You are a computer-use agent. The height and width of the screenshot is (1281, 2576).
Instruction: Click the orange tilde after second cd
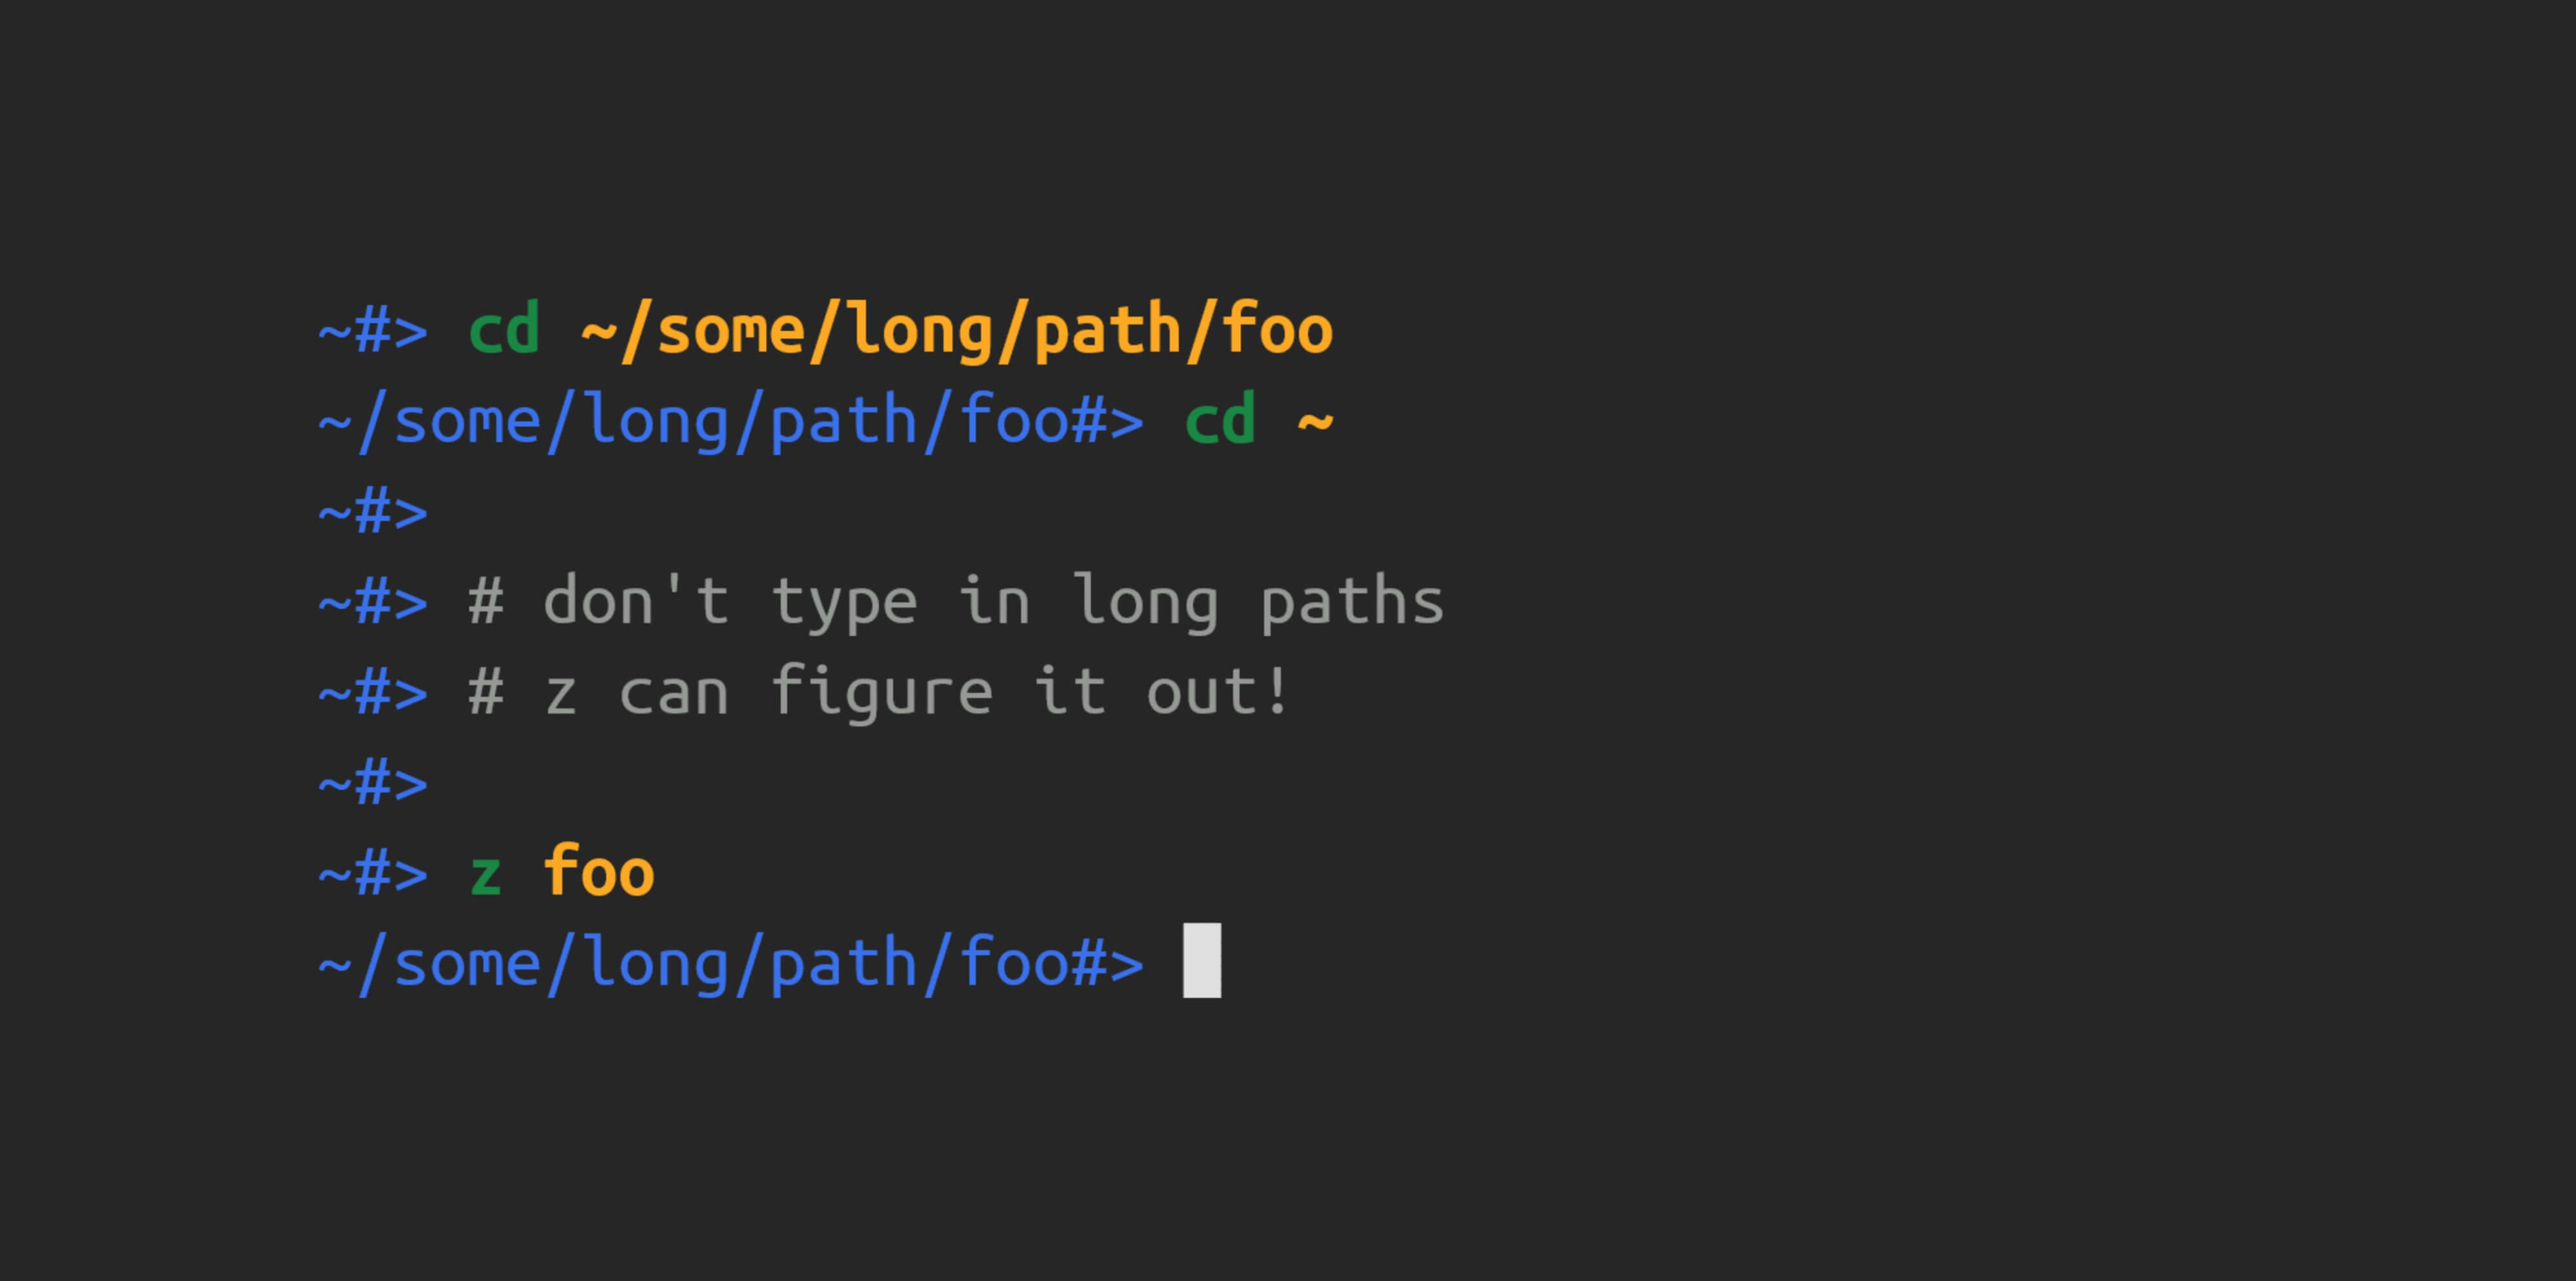[x=1315, y=422]
